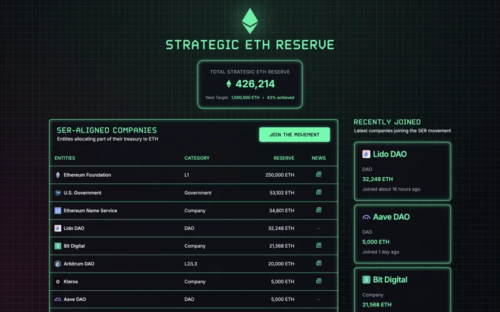Screen dimensions: 500x312
Task: Sort by the Entities column header
Action: coord(65,158)
